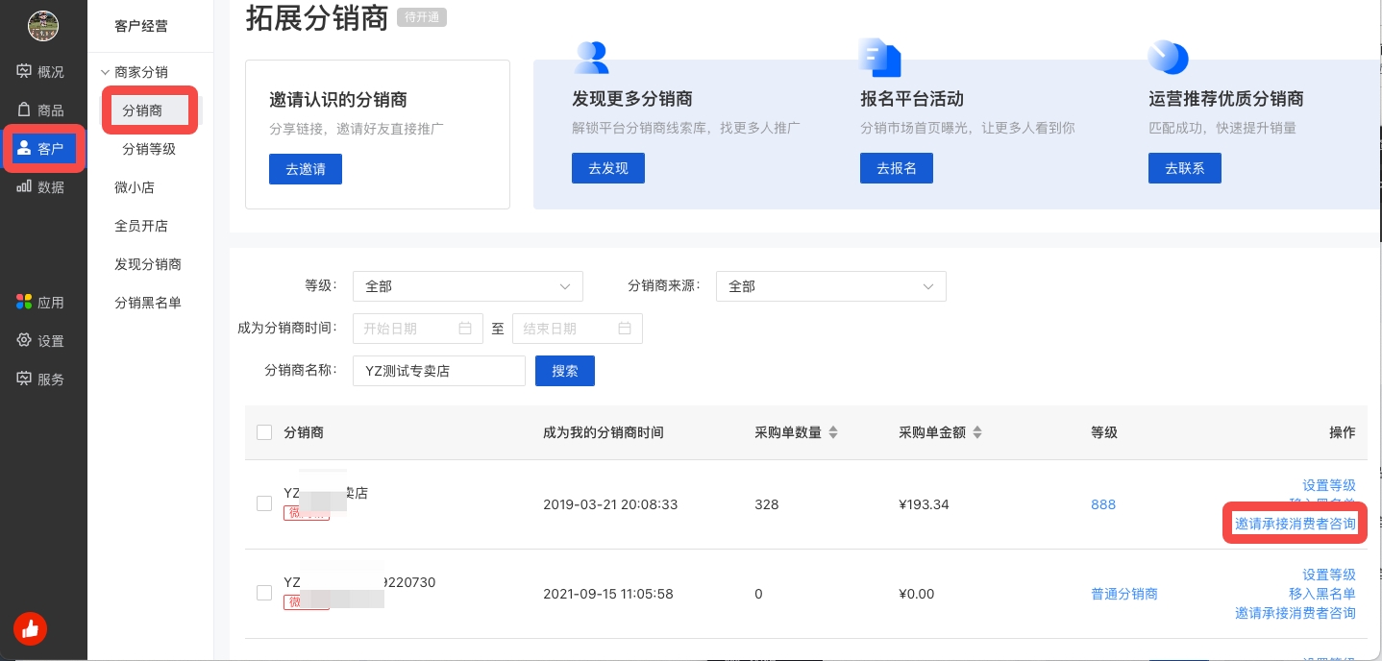Click the shop avatar logo
Screen dimensions: 1382x661
[x=43, y=26]
